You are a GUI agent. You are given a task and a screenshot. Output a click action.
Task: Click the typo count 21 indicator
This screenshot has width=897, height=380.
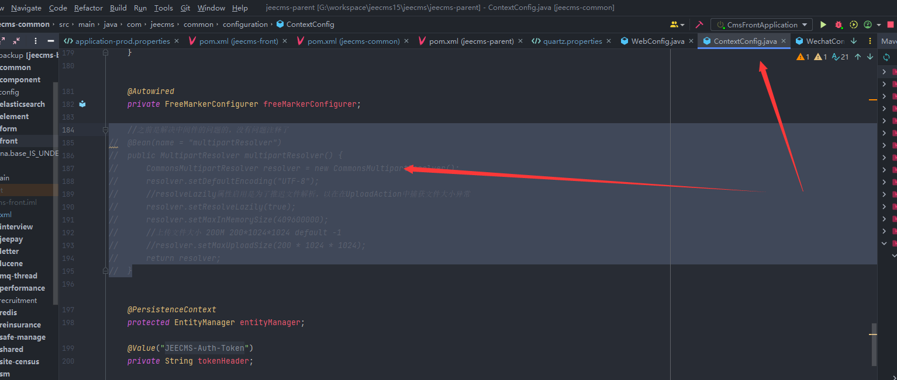pyautogui.click(x=840, y=57)
